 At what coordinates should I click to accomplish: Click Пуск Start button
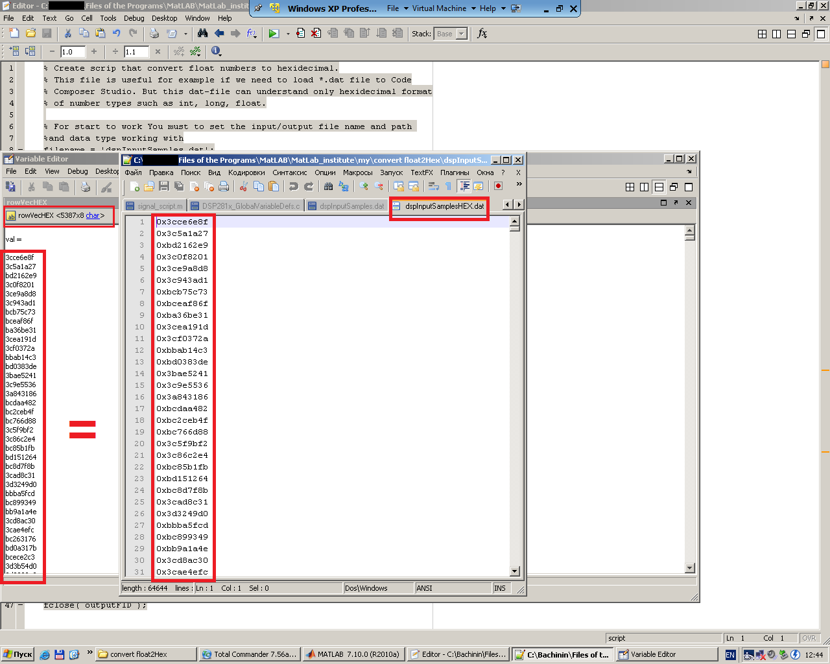[x=18, y=654]
